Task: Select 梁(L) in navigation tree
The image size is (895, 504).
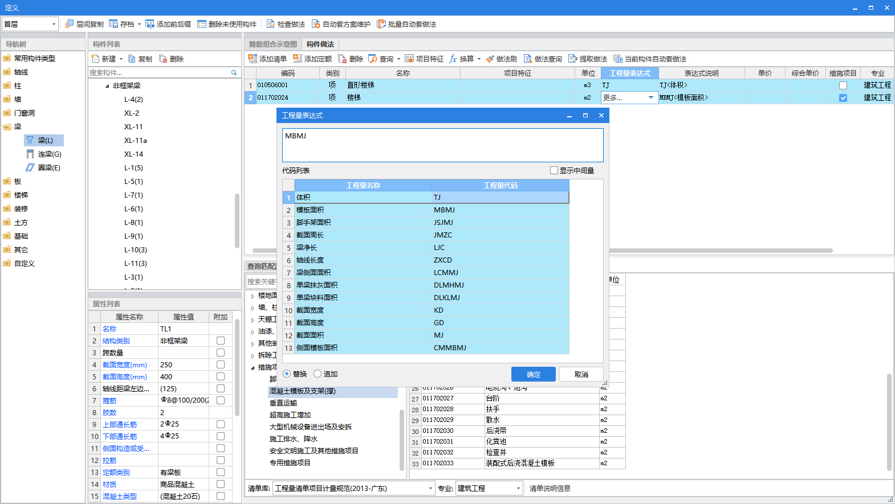Action: 44,140
